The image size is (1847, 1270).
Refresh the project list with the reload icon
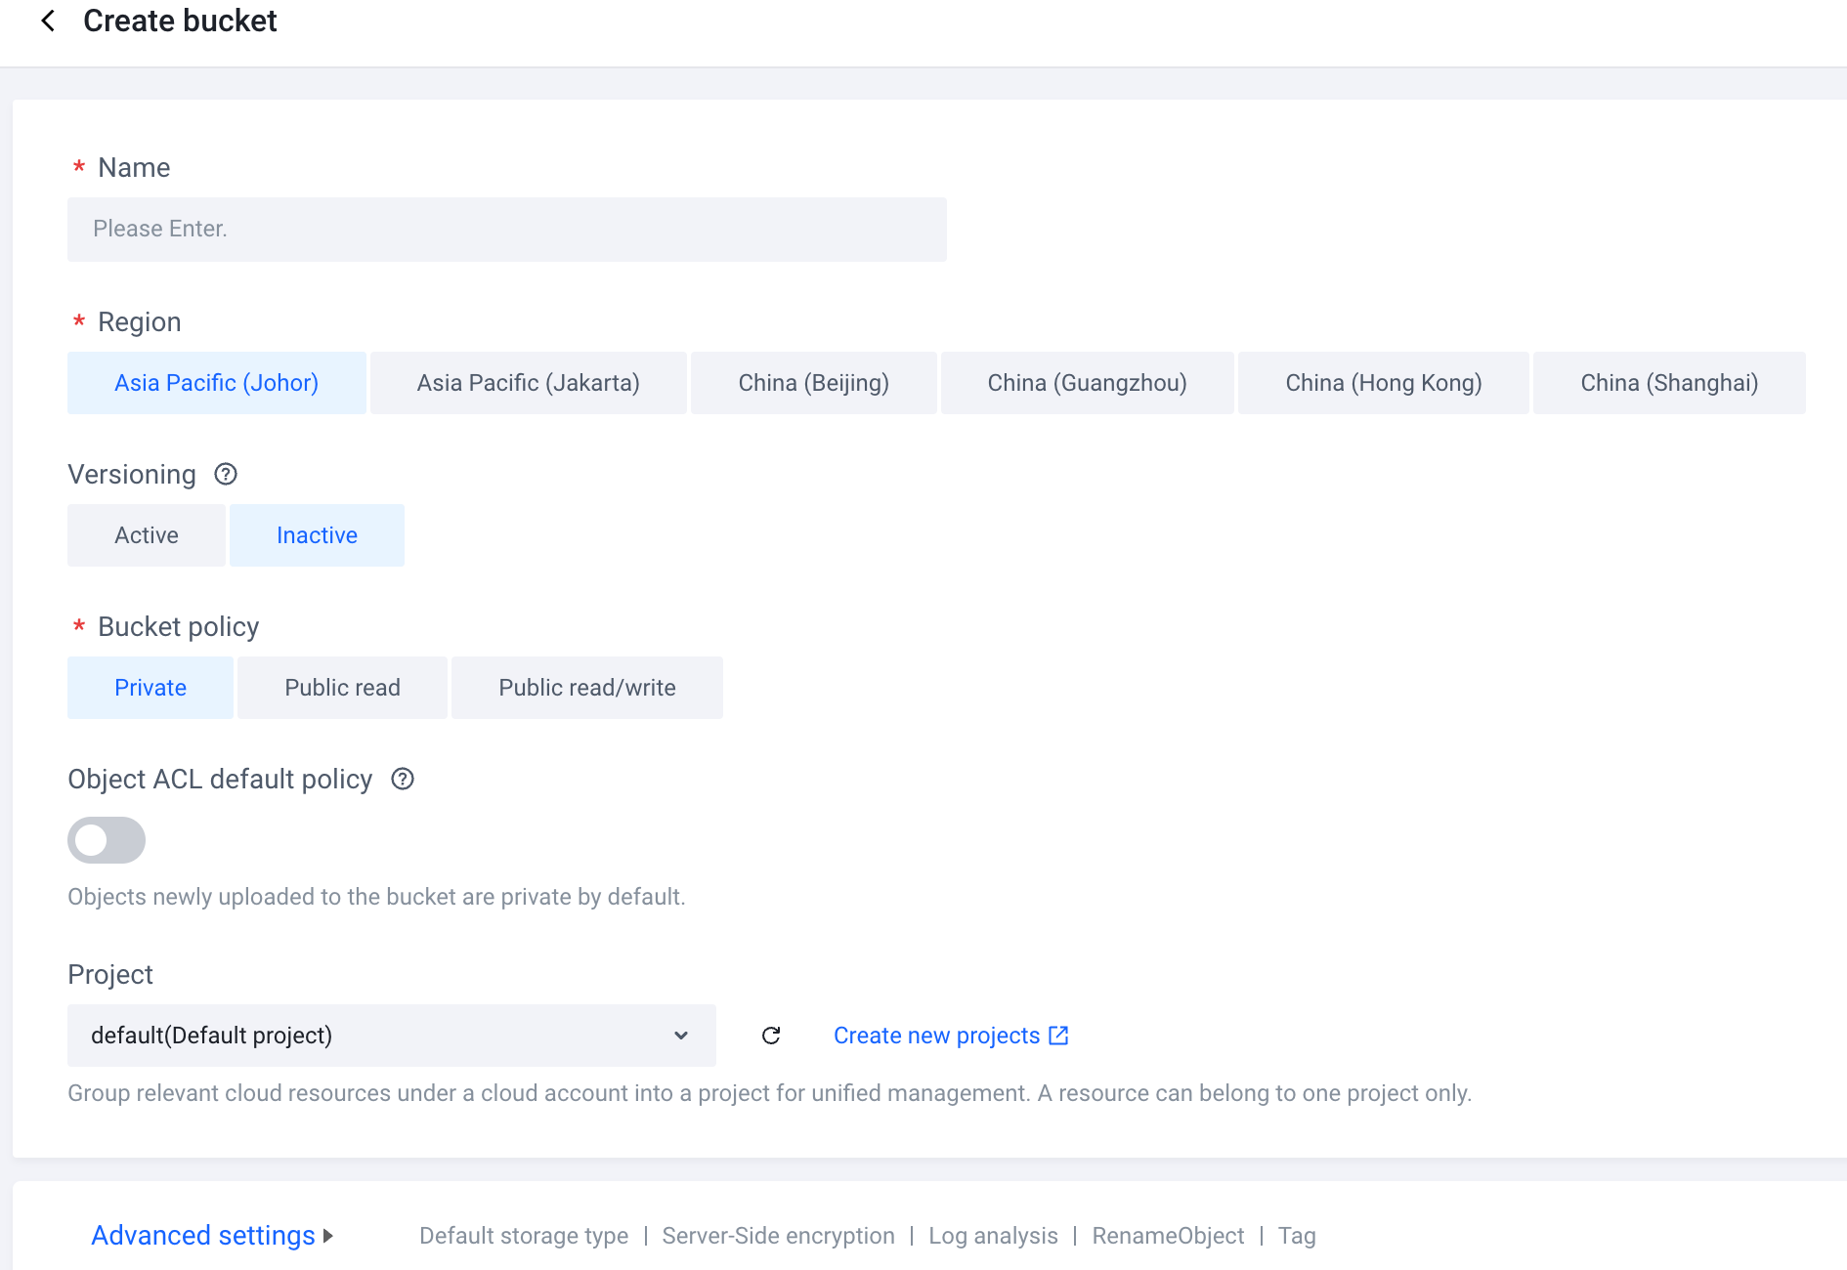click(771, 1036)
